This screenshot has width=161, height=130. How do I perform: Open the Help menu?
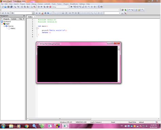pos(88,4)
